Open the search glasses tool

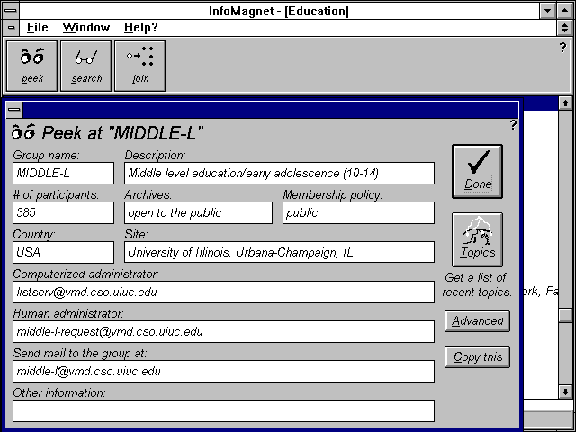[x=86, y=65]
